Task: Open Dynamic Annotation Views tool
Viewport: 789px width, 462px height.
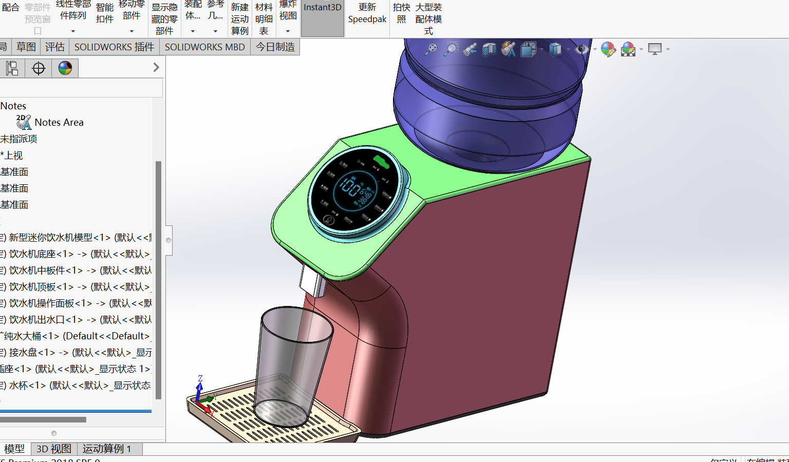Action: pyautogui.click(x=509, y=49)
